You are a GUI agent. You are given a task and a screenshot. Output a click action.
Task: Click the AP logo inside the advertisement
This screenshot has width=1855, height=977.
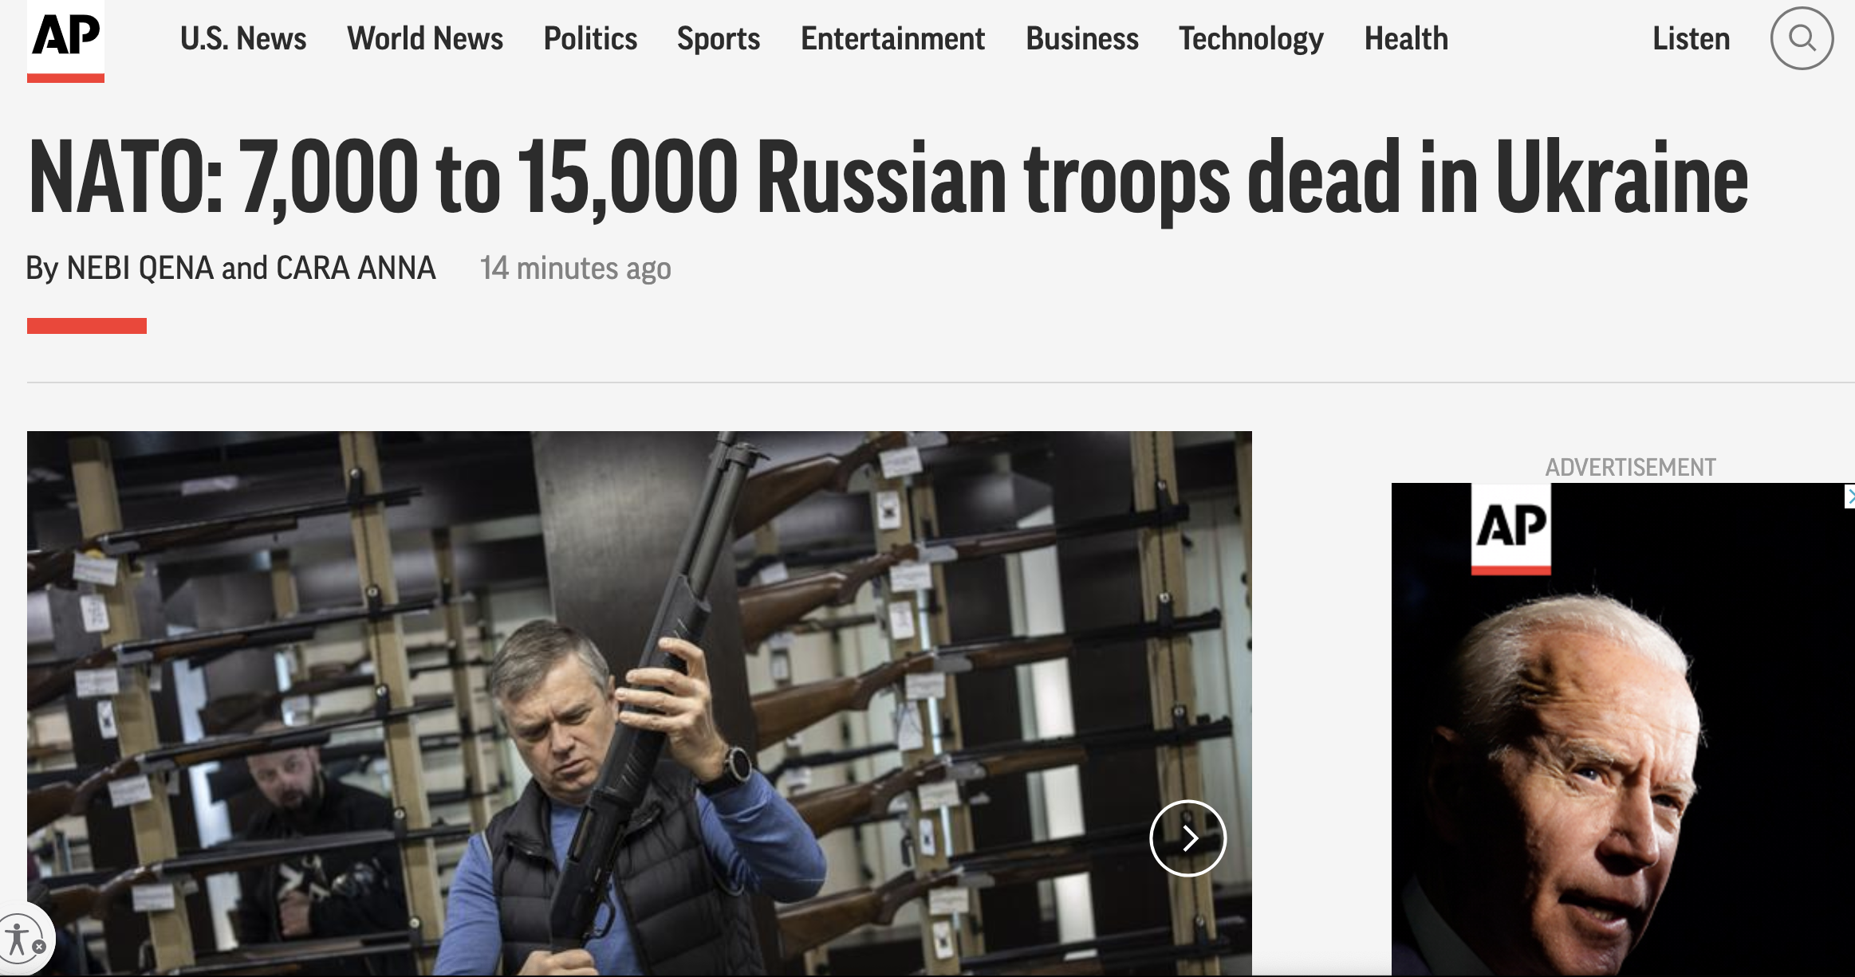(x=1510, y=528)
